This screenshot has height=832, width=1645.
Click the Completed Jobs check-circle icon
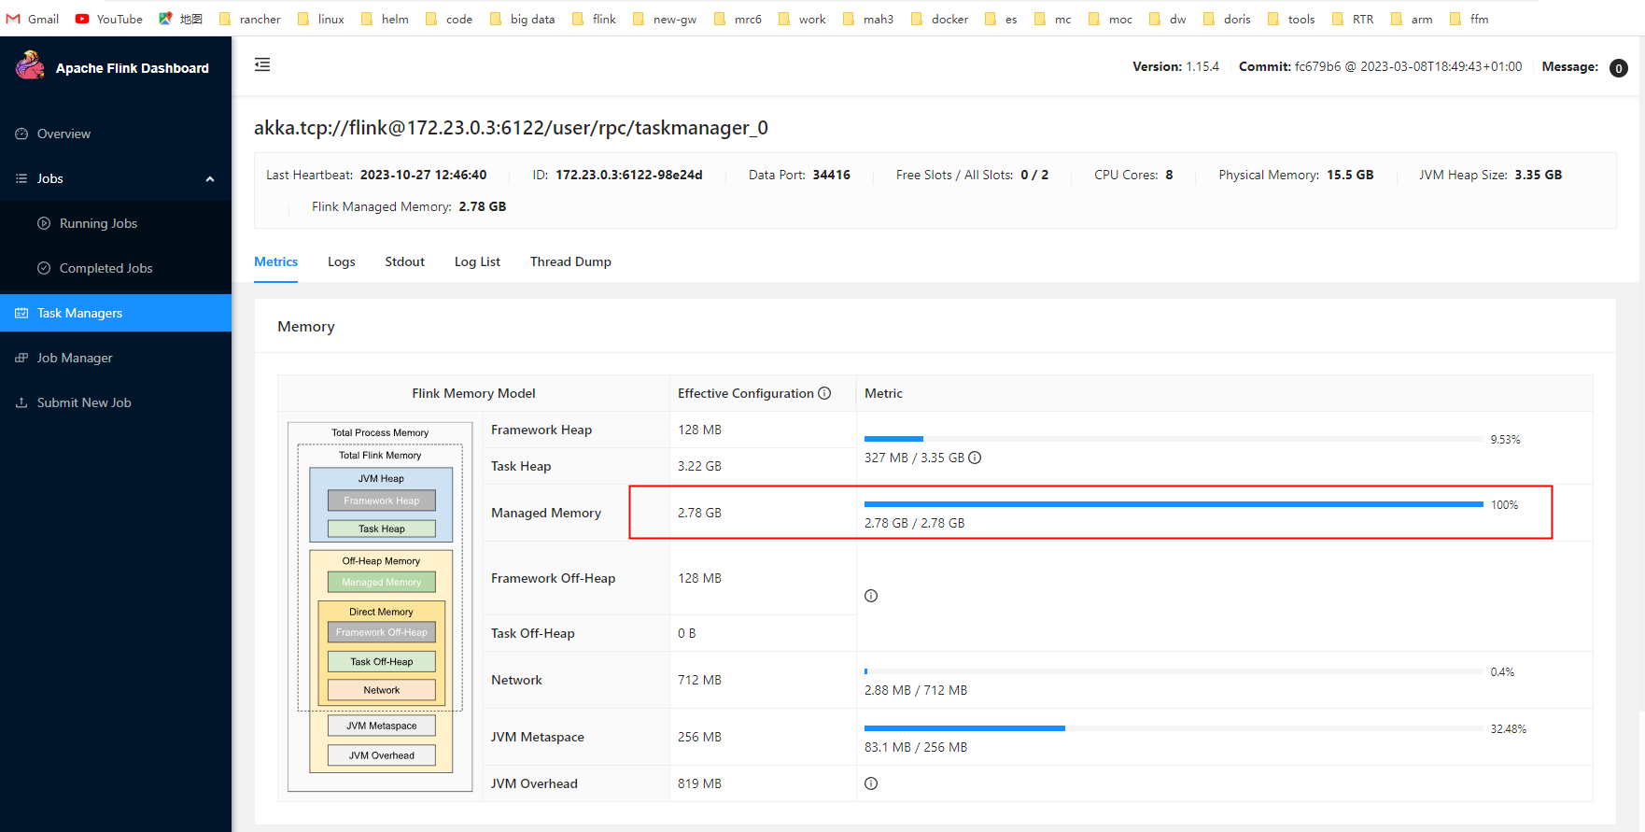pyautogui.click(x=44, y=268)
